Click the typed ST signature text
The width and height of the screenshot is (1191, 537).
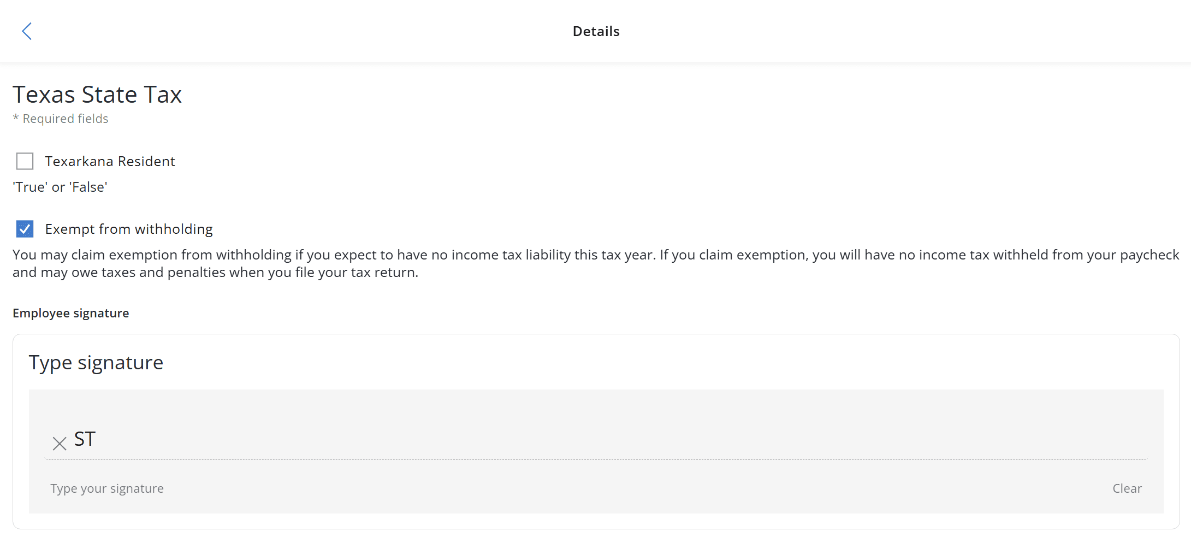(85, 439)
